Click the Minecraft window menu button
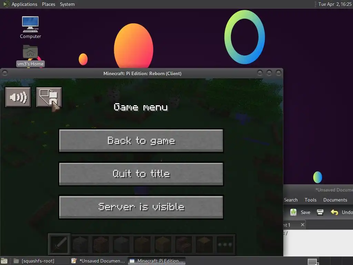 tap(4, 73)
